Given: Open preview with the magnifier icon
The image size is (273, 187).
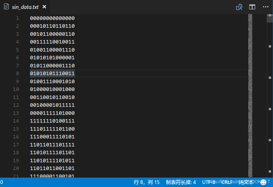Looking at the screenshot, I should coord(239,7).
